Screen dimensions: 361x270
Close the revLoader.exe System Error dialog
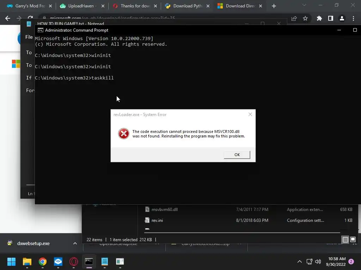[250, 114]
